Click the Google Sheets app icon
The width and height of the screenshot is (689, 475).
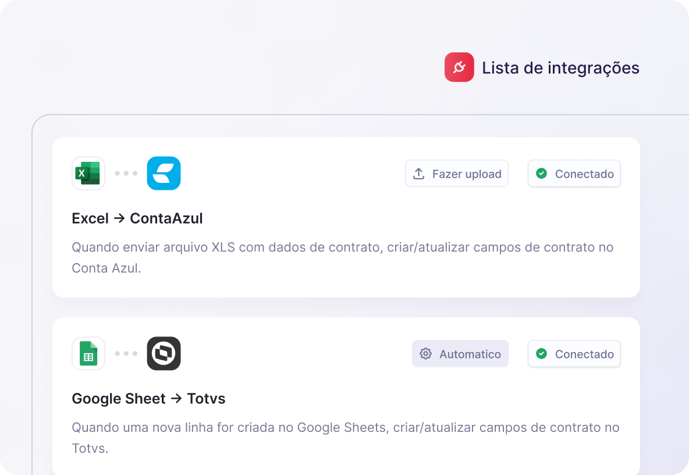[x=88, y=353]
